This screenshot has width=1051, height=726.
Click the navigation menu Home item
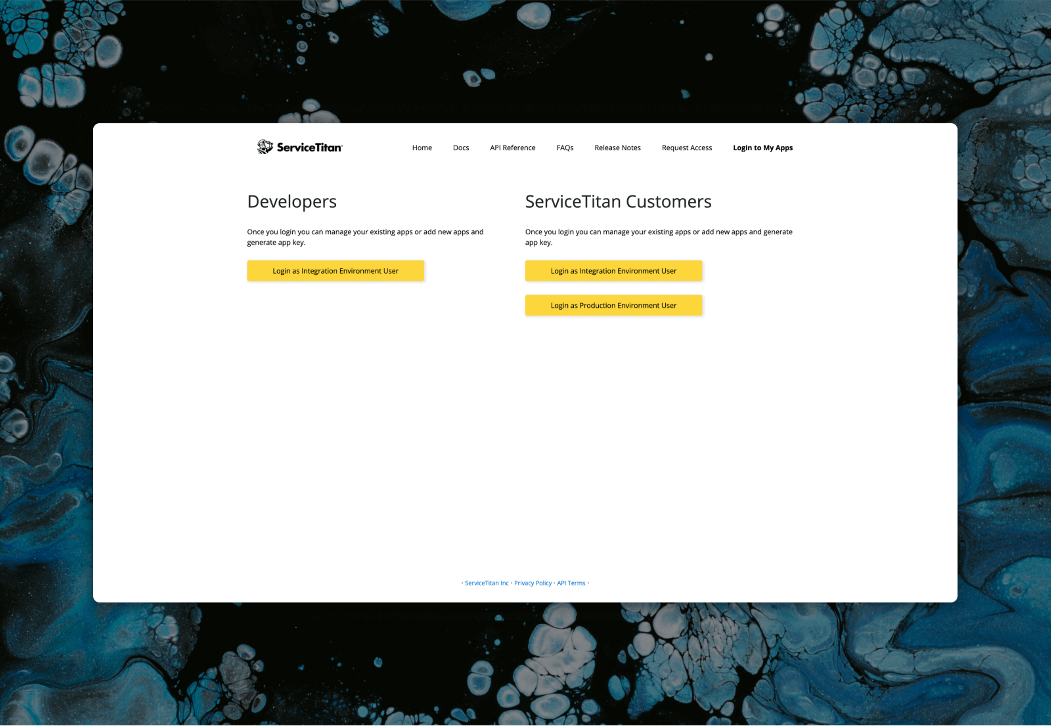coord(421,147)
